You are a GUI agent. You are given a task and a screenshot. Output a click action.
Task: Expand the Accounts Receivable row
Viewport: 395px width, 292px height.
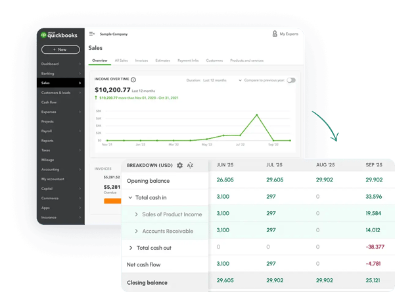[136, 231]
